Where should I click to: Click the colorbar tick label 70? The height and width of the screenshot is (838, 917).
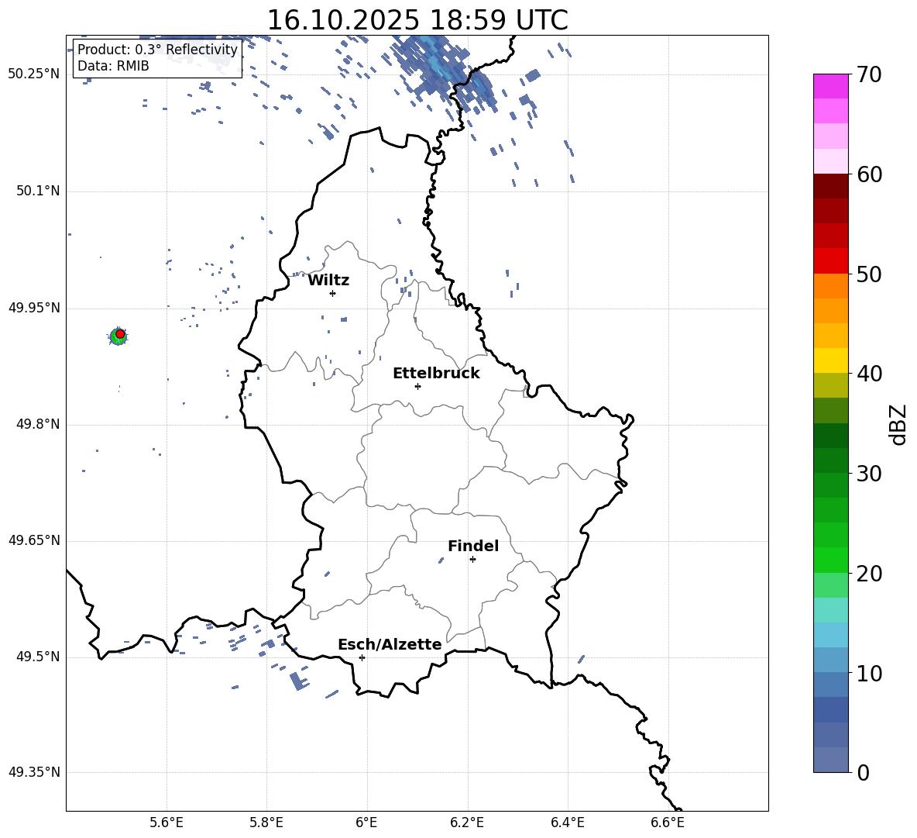click(x=869, y=74)
